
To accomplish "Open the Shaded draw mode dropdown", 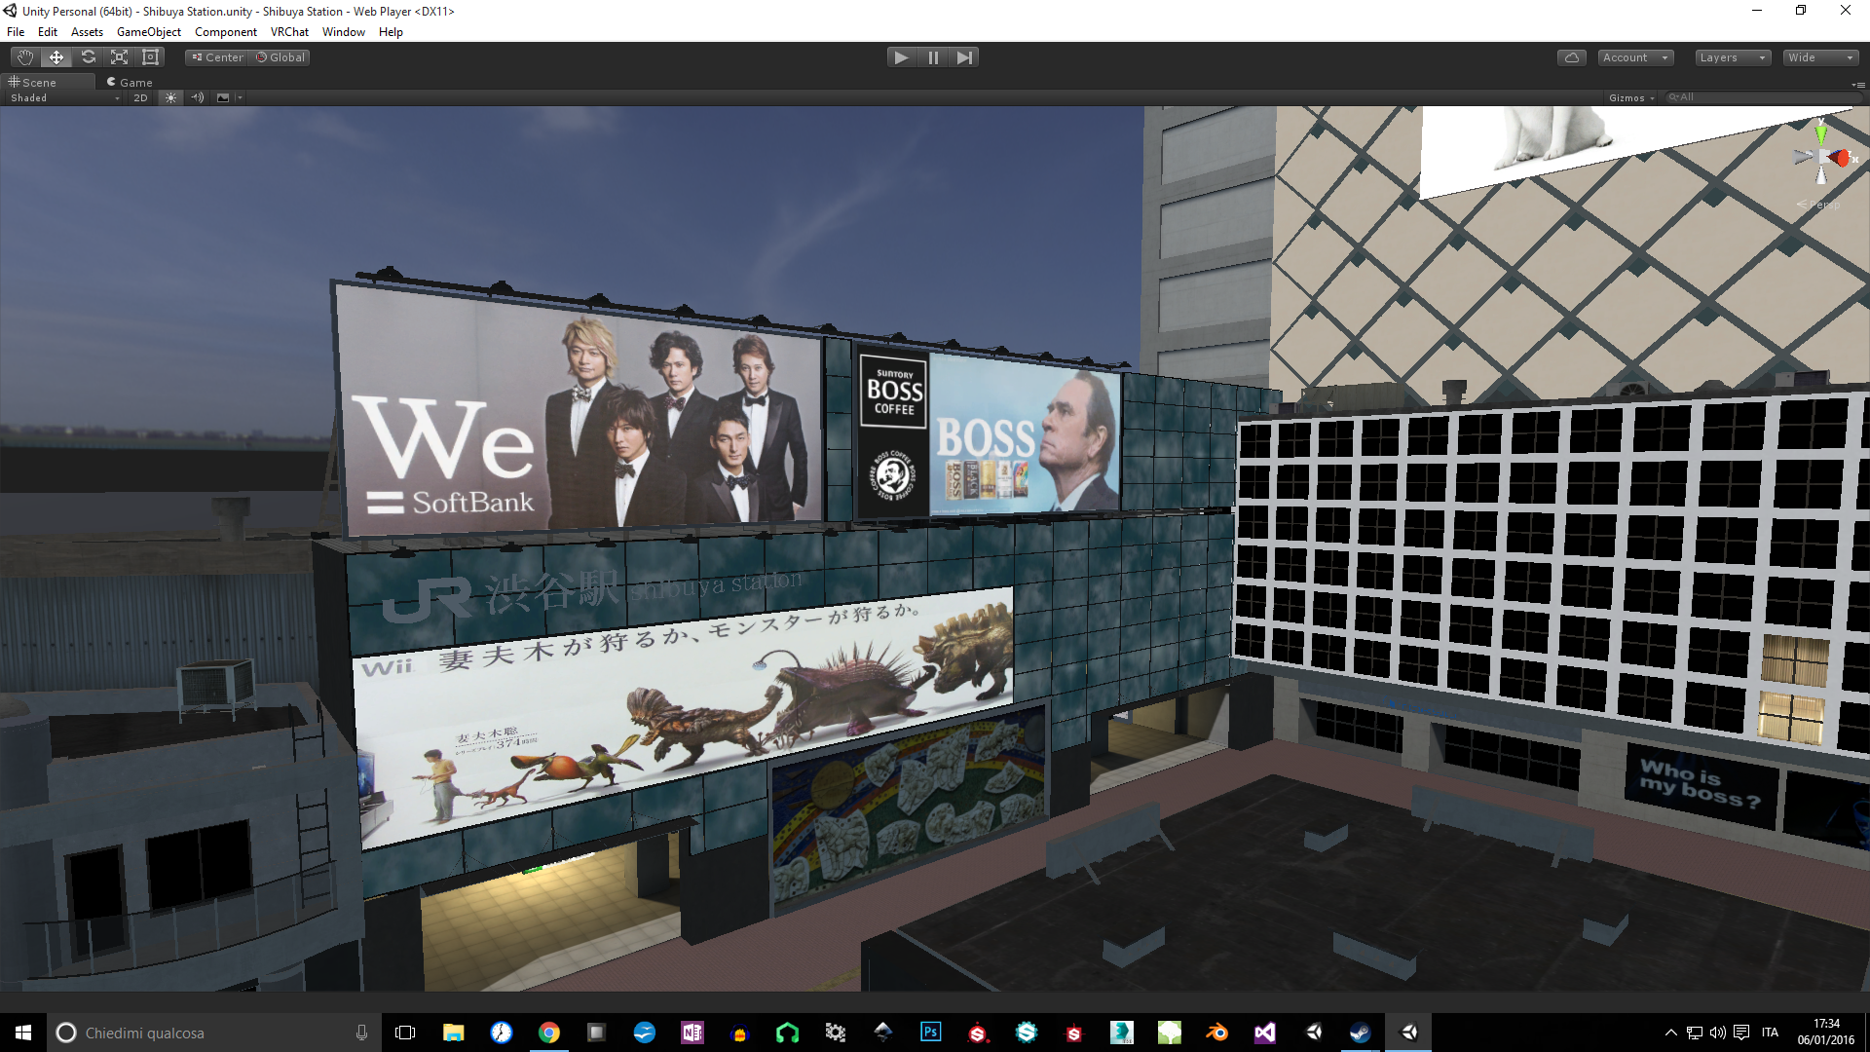I will point(64,97).
